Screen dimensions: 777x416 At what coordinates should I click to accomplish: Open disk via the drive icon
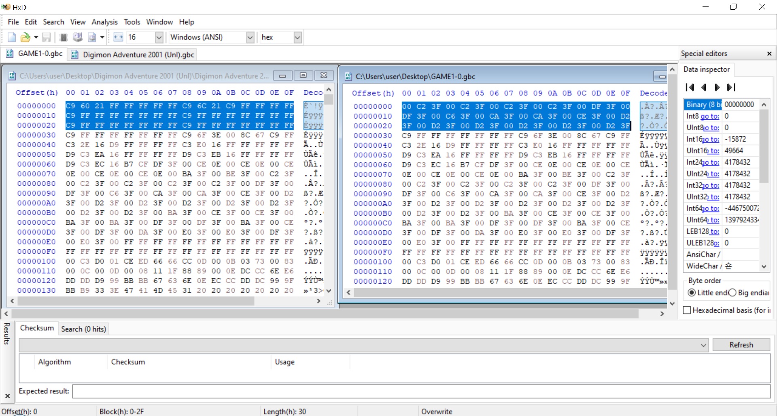coord(78,38)
